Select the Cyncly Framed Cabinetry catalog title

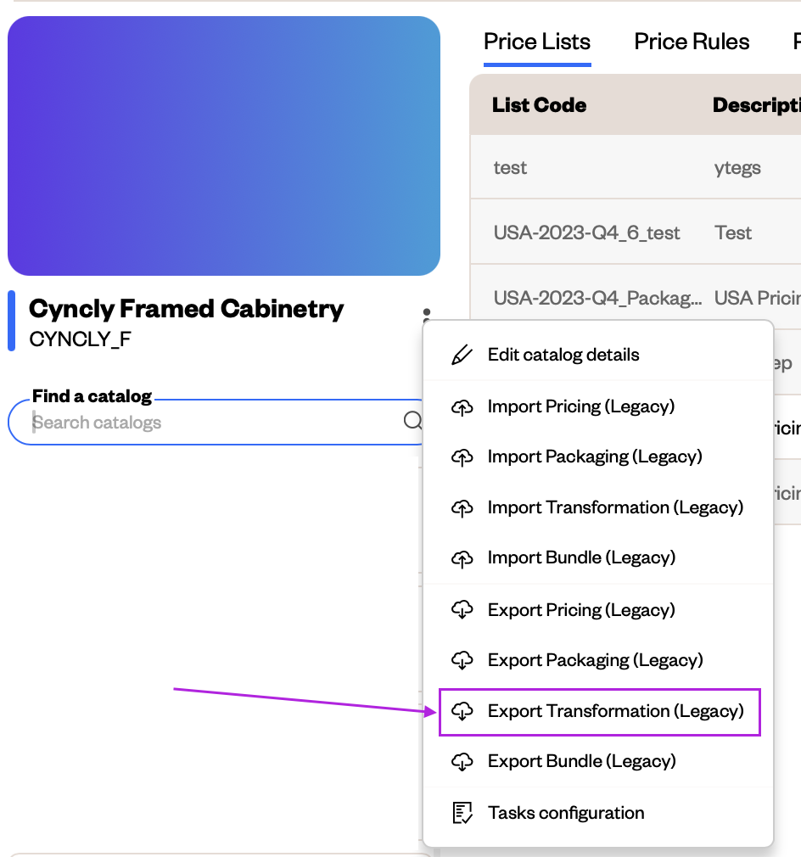click(x=187, y=309)
